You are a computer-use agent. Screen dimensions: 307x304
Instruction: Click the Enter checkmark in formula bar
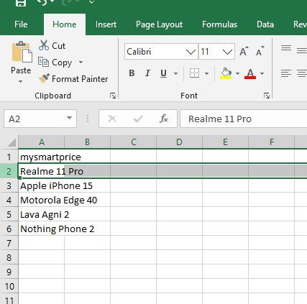coord(138,119)
